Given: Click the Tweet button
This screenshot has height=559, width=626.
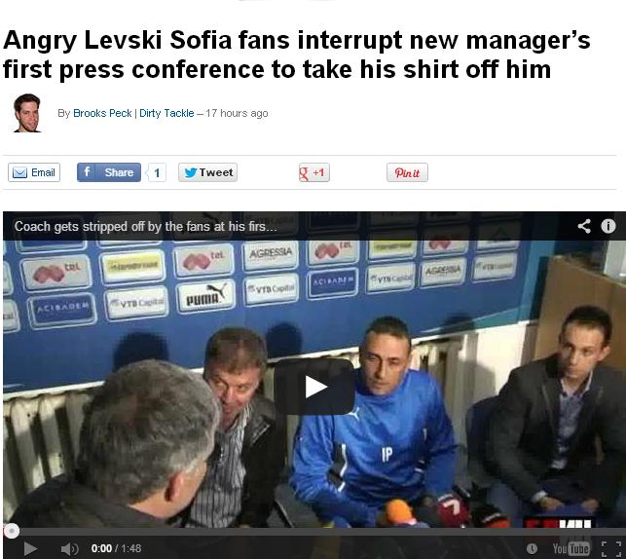Looking at the screenshot, I should pyautogui.click(x=207, y=172).
